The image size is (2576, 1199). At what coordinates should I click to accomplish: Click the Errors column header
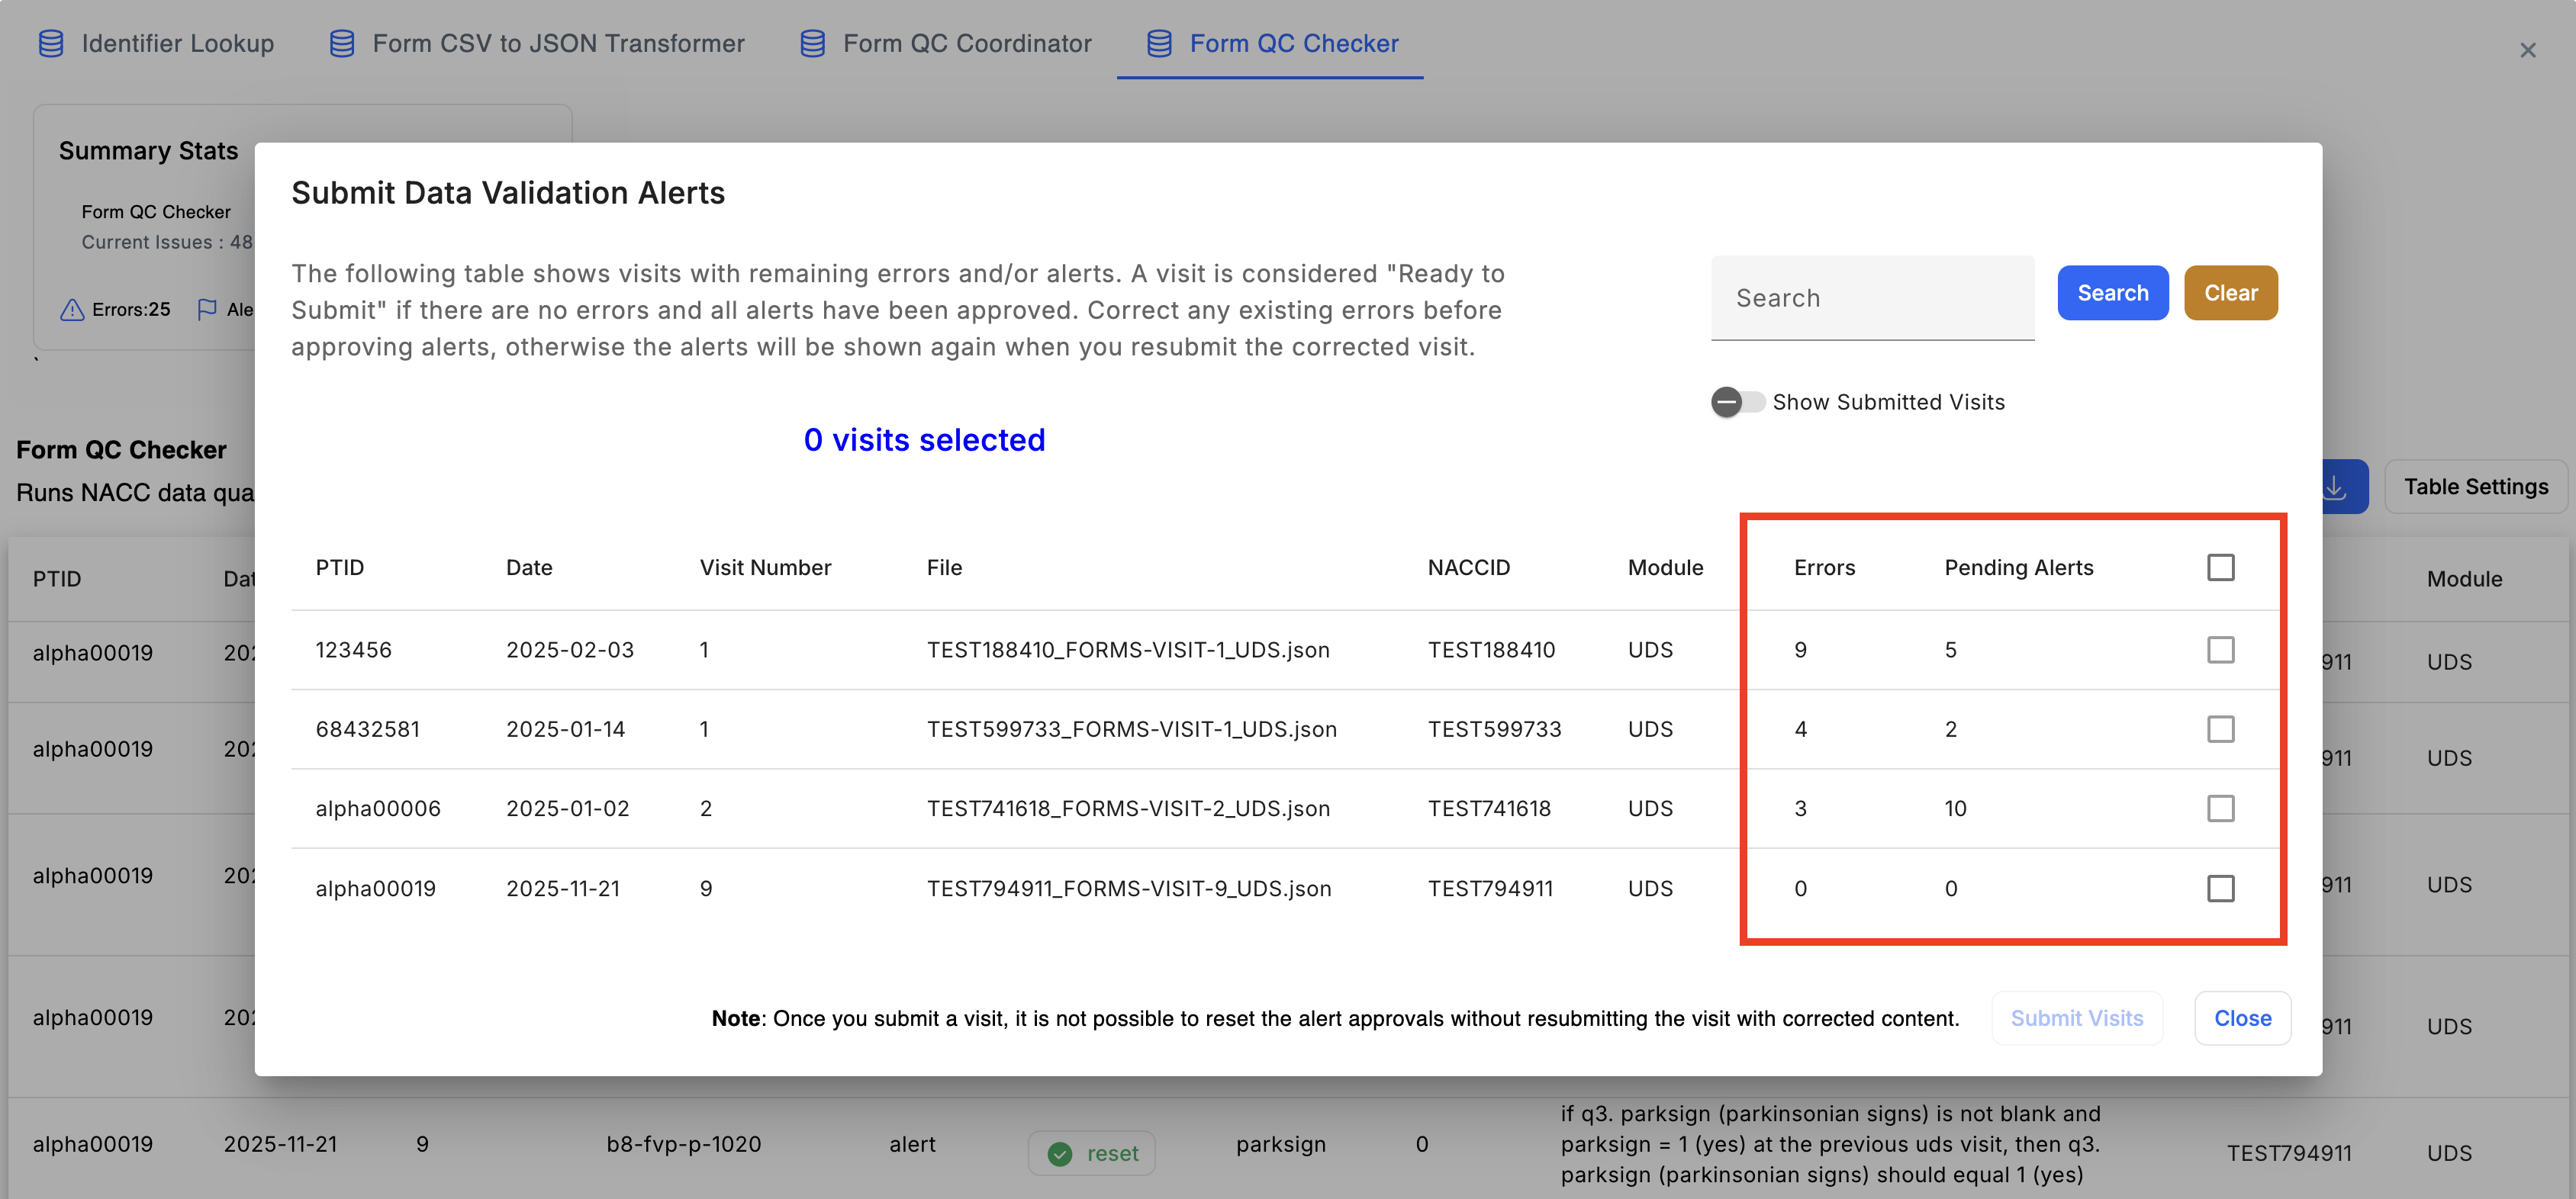pyautogui.click(x=1824, y=567)
